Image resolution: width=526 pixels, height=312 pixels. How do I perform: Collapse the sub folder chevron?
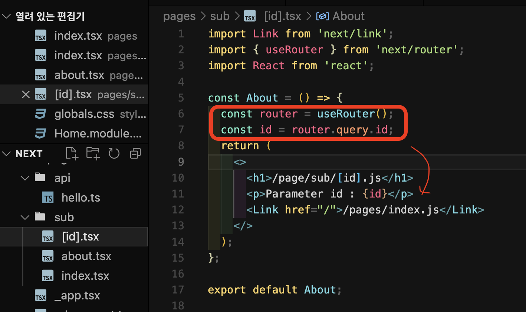point(25,217)
